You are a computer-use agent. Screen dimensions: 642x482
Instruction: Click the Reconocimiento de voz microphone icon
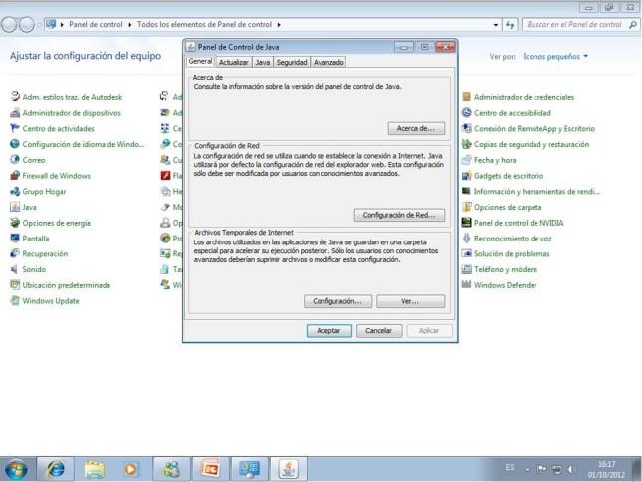click(467, 238)
